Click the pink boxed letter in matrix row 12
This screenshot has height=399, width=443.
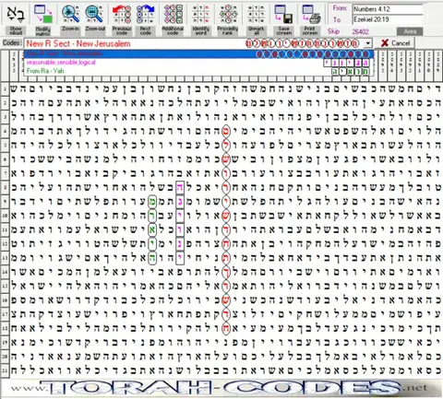pyautogui.click(x=180, y=244)
